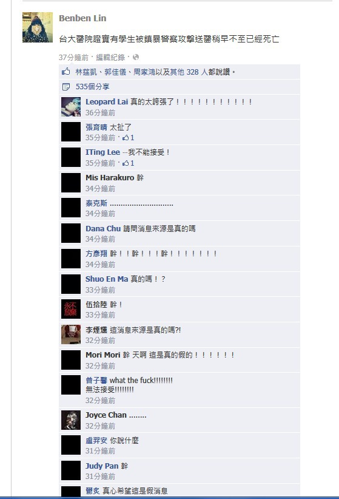The width and height of the screenshot is (339, 499).
Task: Open Benben Lin's profile picture
Action: click(x=38, y=27)
